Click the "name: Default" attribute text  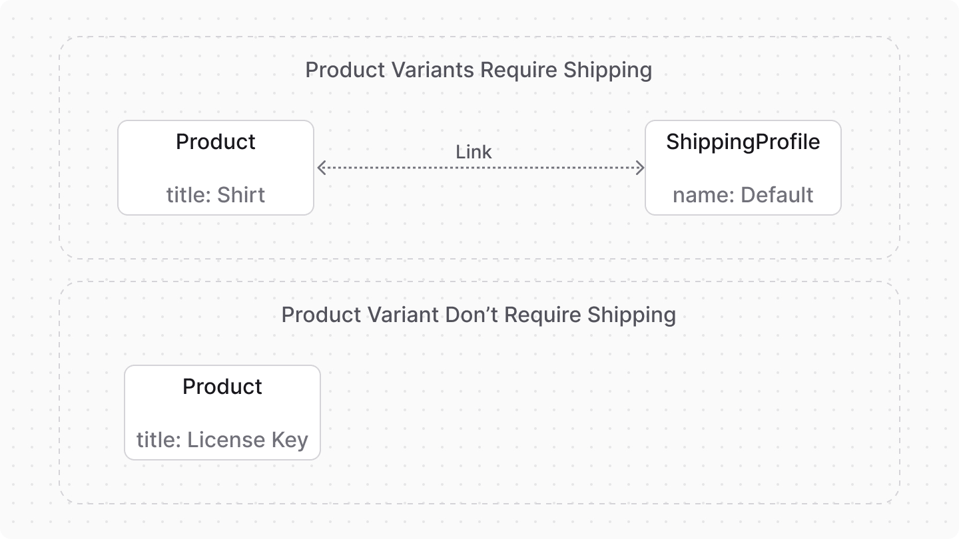(x=743, y=195)
